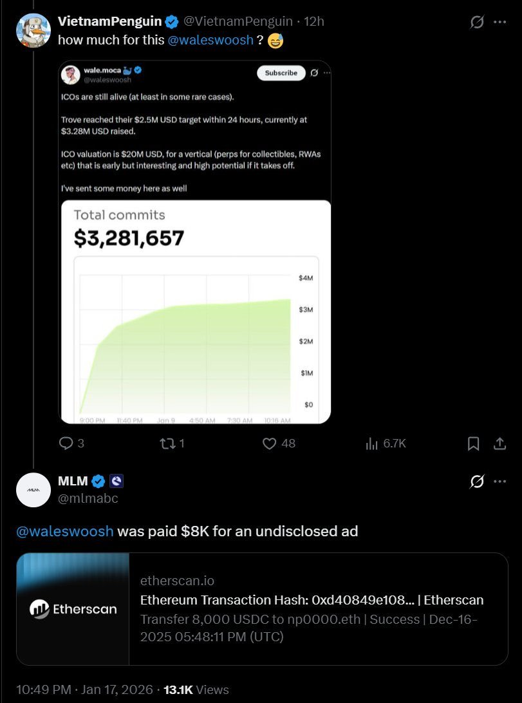This screenshot has width=522, height=703.
Task: Repost VietnamPenguin's tweet
Action: 167,444
